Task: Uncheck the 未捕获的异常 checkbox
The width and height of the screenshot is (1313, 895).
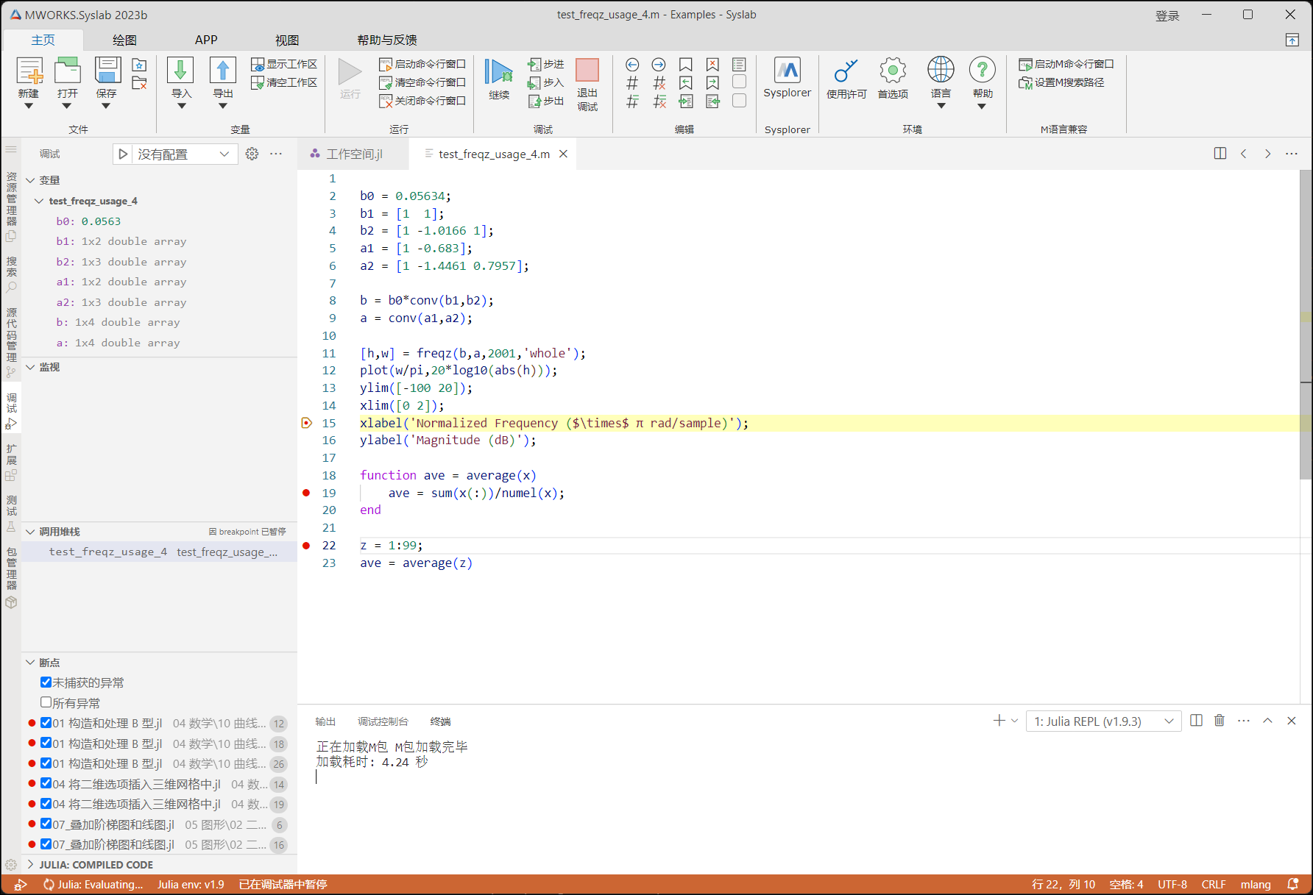Action: pos(46,682)
